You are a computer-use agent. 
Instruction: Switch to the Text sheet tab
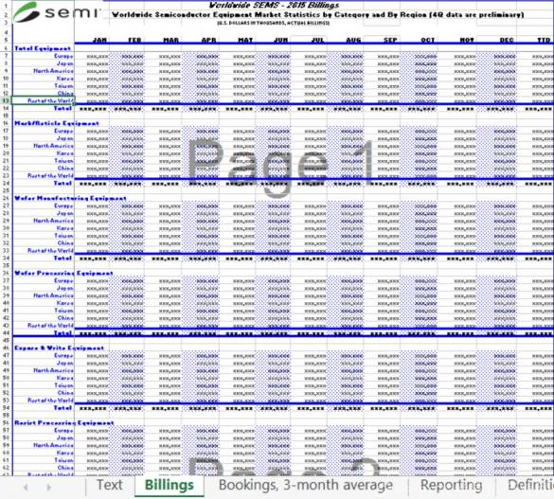pos(110,485)
